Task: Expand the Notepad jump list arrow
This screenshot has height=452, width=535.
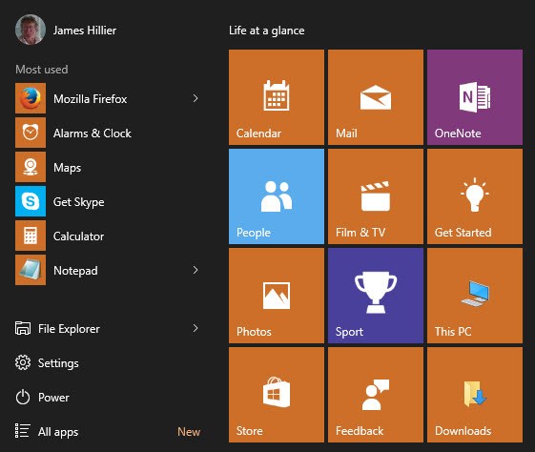Action: click(195, 270)
